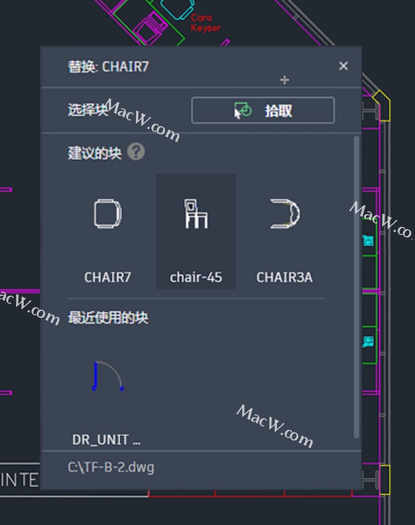Click the palette's vertical scrollbar
The image size is (415, 525).
[357, 287]
